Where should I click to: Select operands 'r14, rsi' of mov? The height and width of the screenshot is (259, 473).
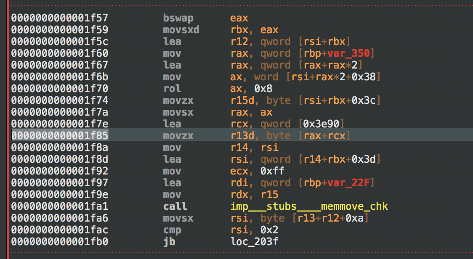[x=254, y=148]
